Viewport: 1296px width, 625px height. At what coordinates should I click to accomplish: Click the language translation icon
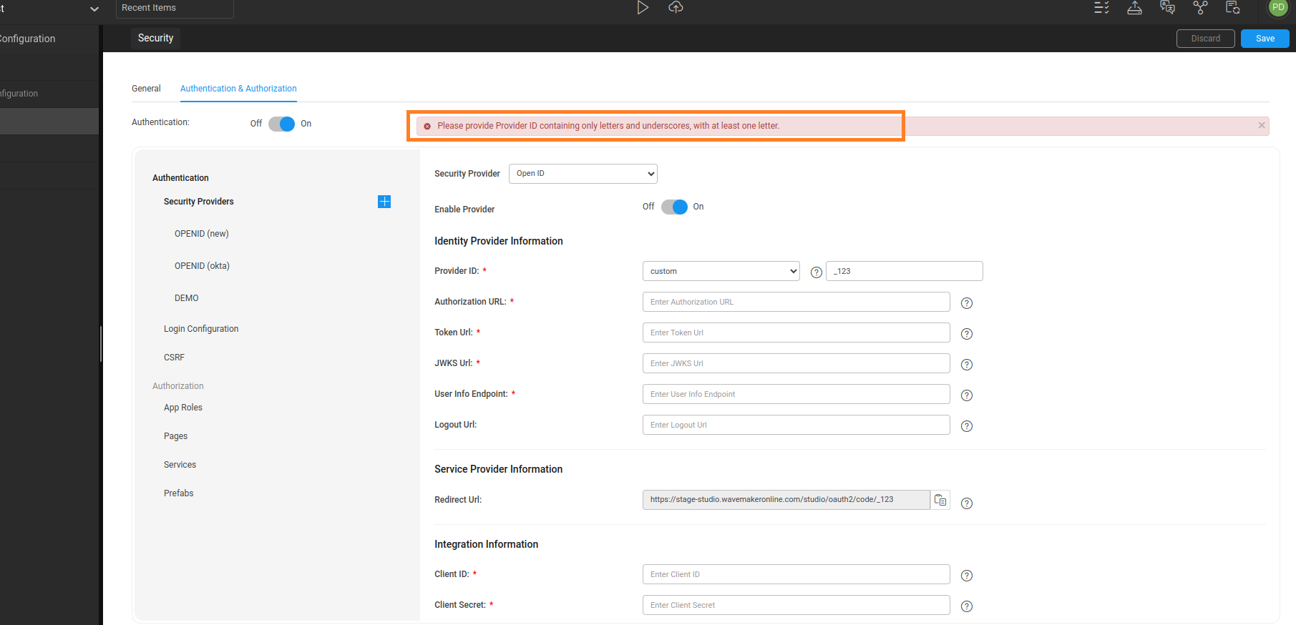(1167, 8)
